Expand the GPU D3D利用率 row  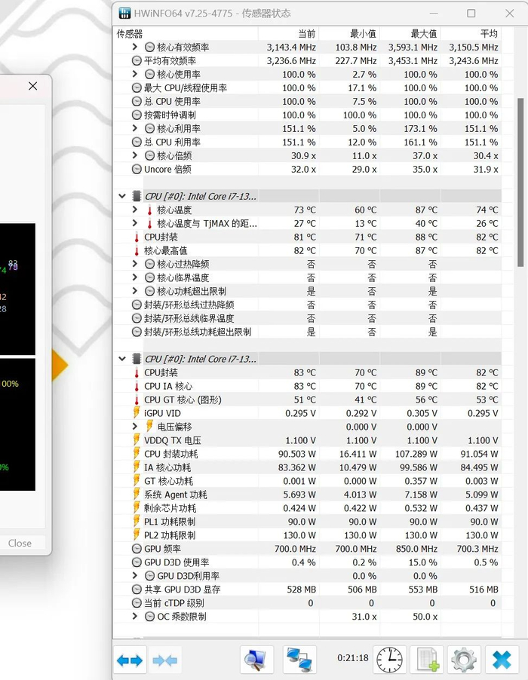coord(135,575)
